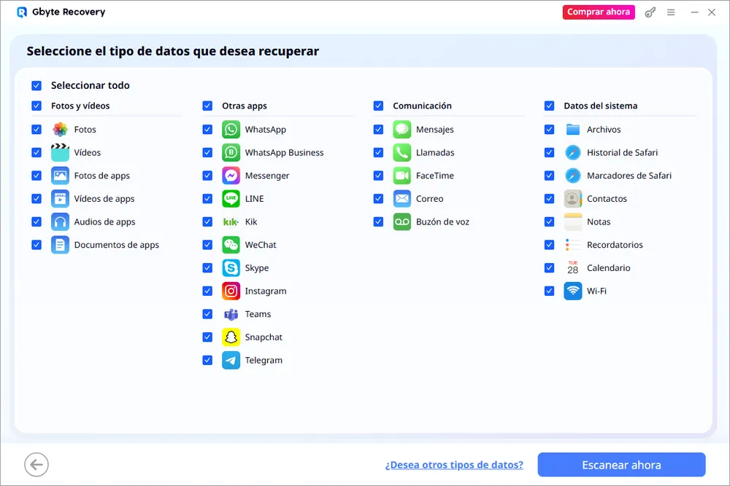This screenshot has width=730, height=486.
Task: Click the WhatsApp Business icon
Action: [x=231, y=152]
